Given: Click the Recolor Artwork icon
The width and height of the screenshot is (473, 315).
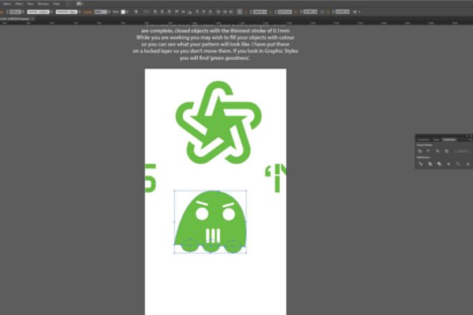Looking at the screenshot, I should pyautogui.click(x=136, y=12).
